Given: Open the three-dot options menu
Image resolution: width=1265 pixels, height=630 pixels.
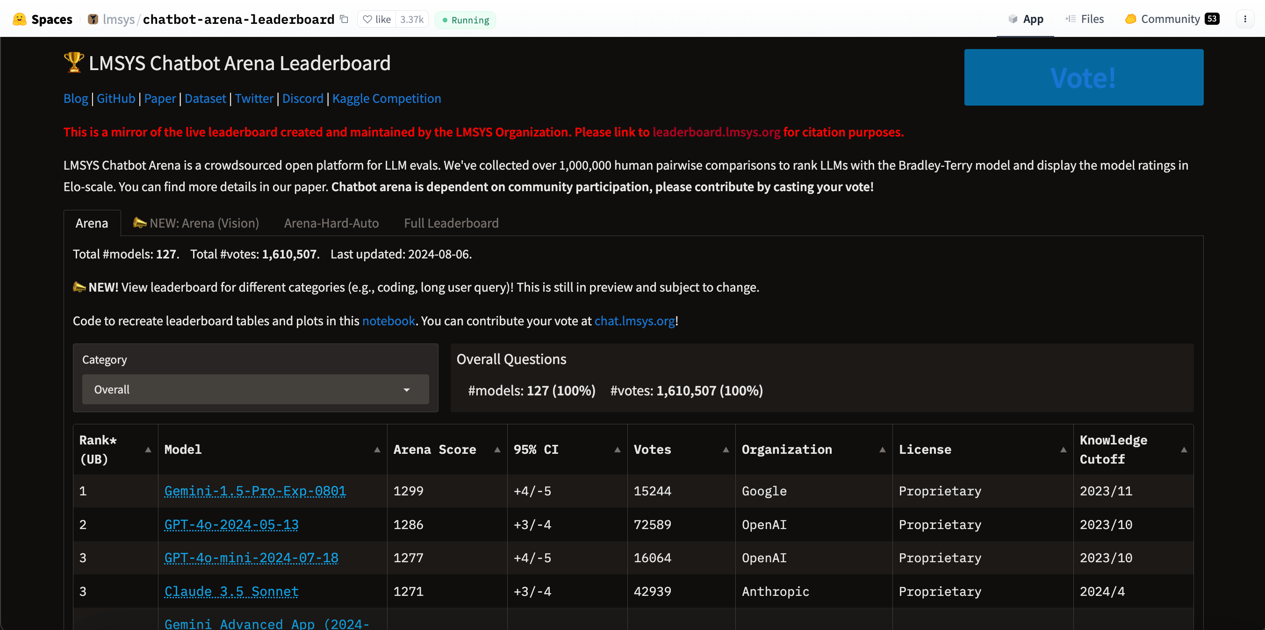Looking at the screenshot, I should pos(1244,19).
